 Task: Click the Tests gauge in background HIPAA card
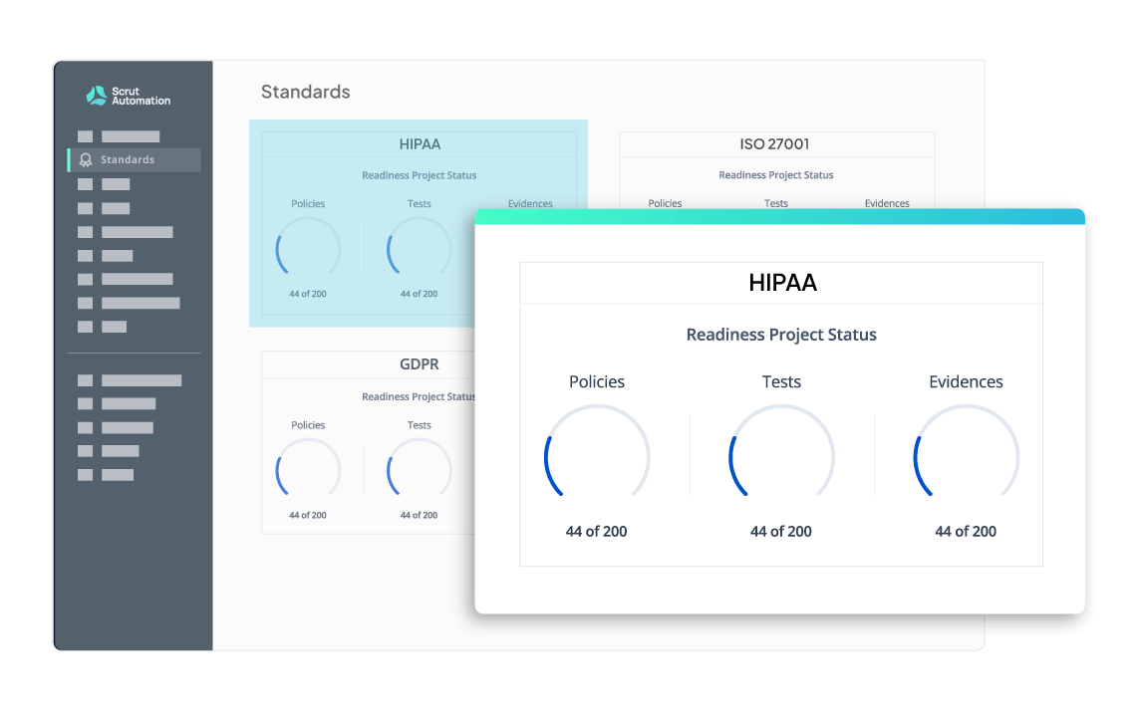click(420, 246)
